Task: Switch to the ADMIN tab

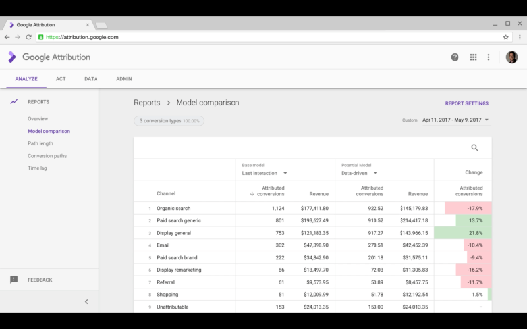Action: tap(124, 79)
